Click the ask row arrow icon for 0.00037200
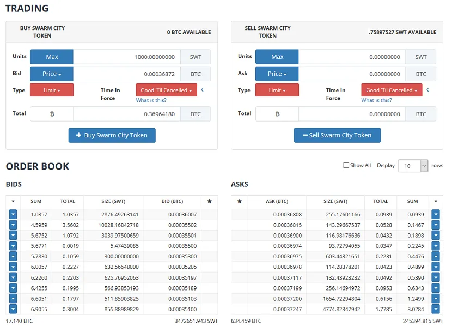Viewport: 452px width, 326px height. [436, 299]
